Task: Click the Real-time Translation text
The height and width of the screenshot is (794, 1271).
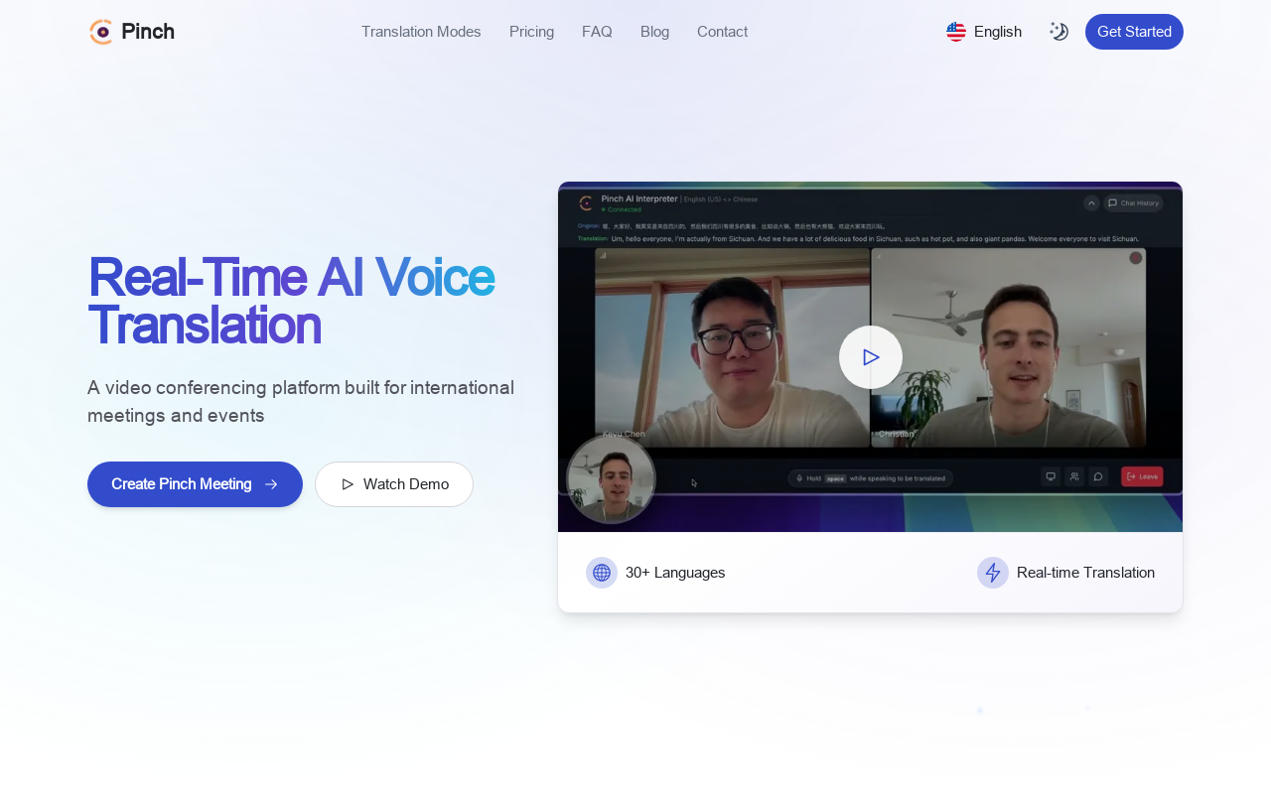Action: coord(1085,573)
